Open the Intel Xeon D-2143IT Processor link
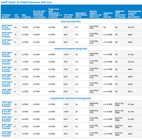This screenshot has height=139, width=142. (7, 77)
